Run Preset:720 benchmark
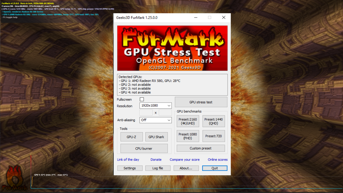343x193 pixels. [x=214, y=136]
